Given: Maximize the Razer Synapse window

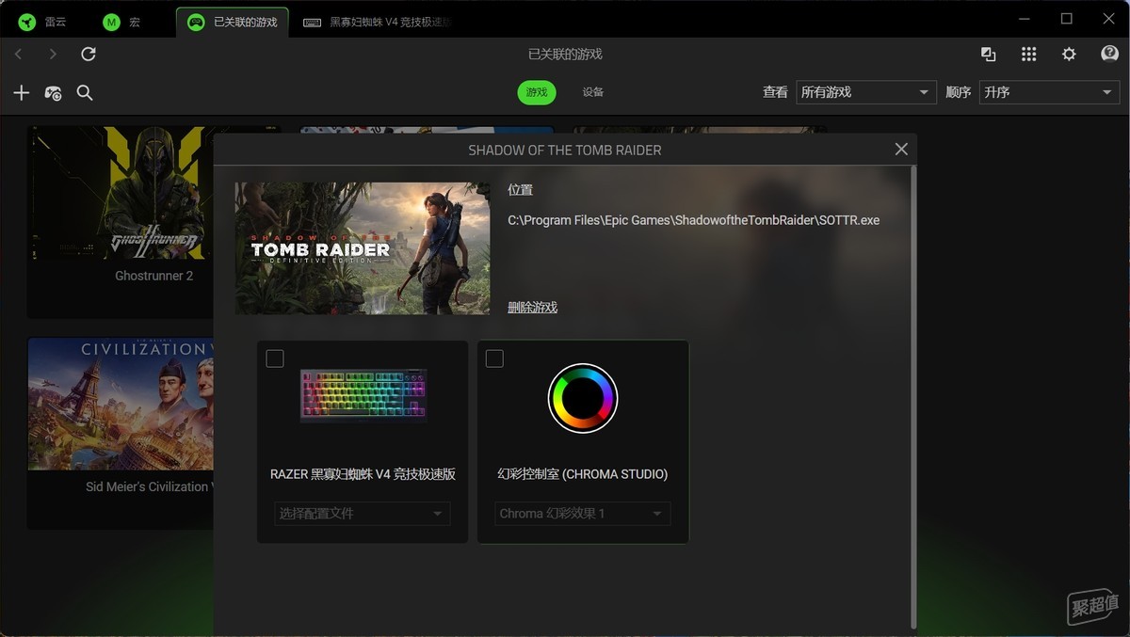Looking at the screenshot, I should click(1066, 19).
